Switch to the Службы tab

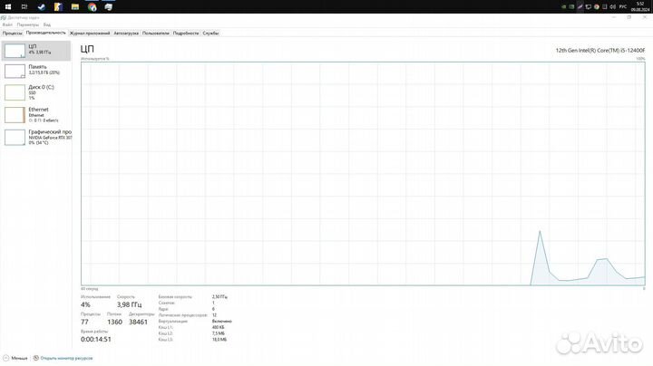pyautogui.click(x=210, y=33)
